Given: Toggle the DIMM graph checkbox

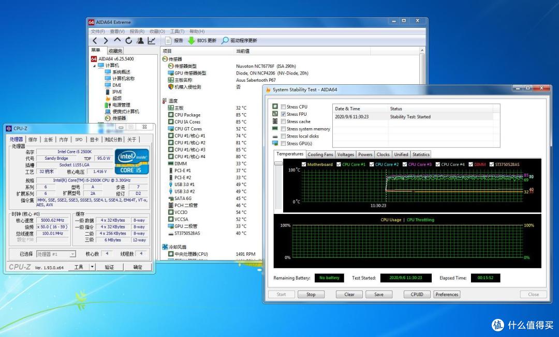Looking at the screenshot, I should coord(470,164).
